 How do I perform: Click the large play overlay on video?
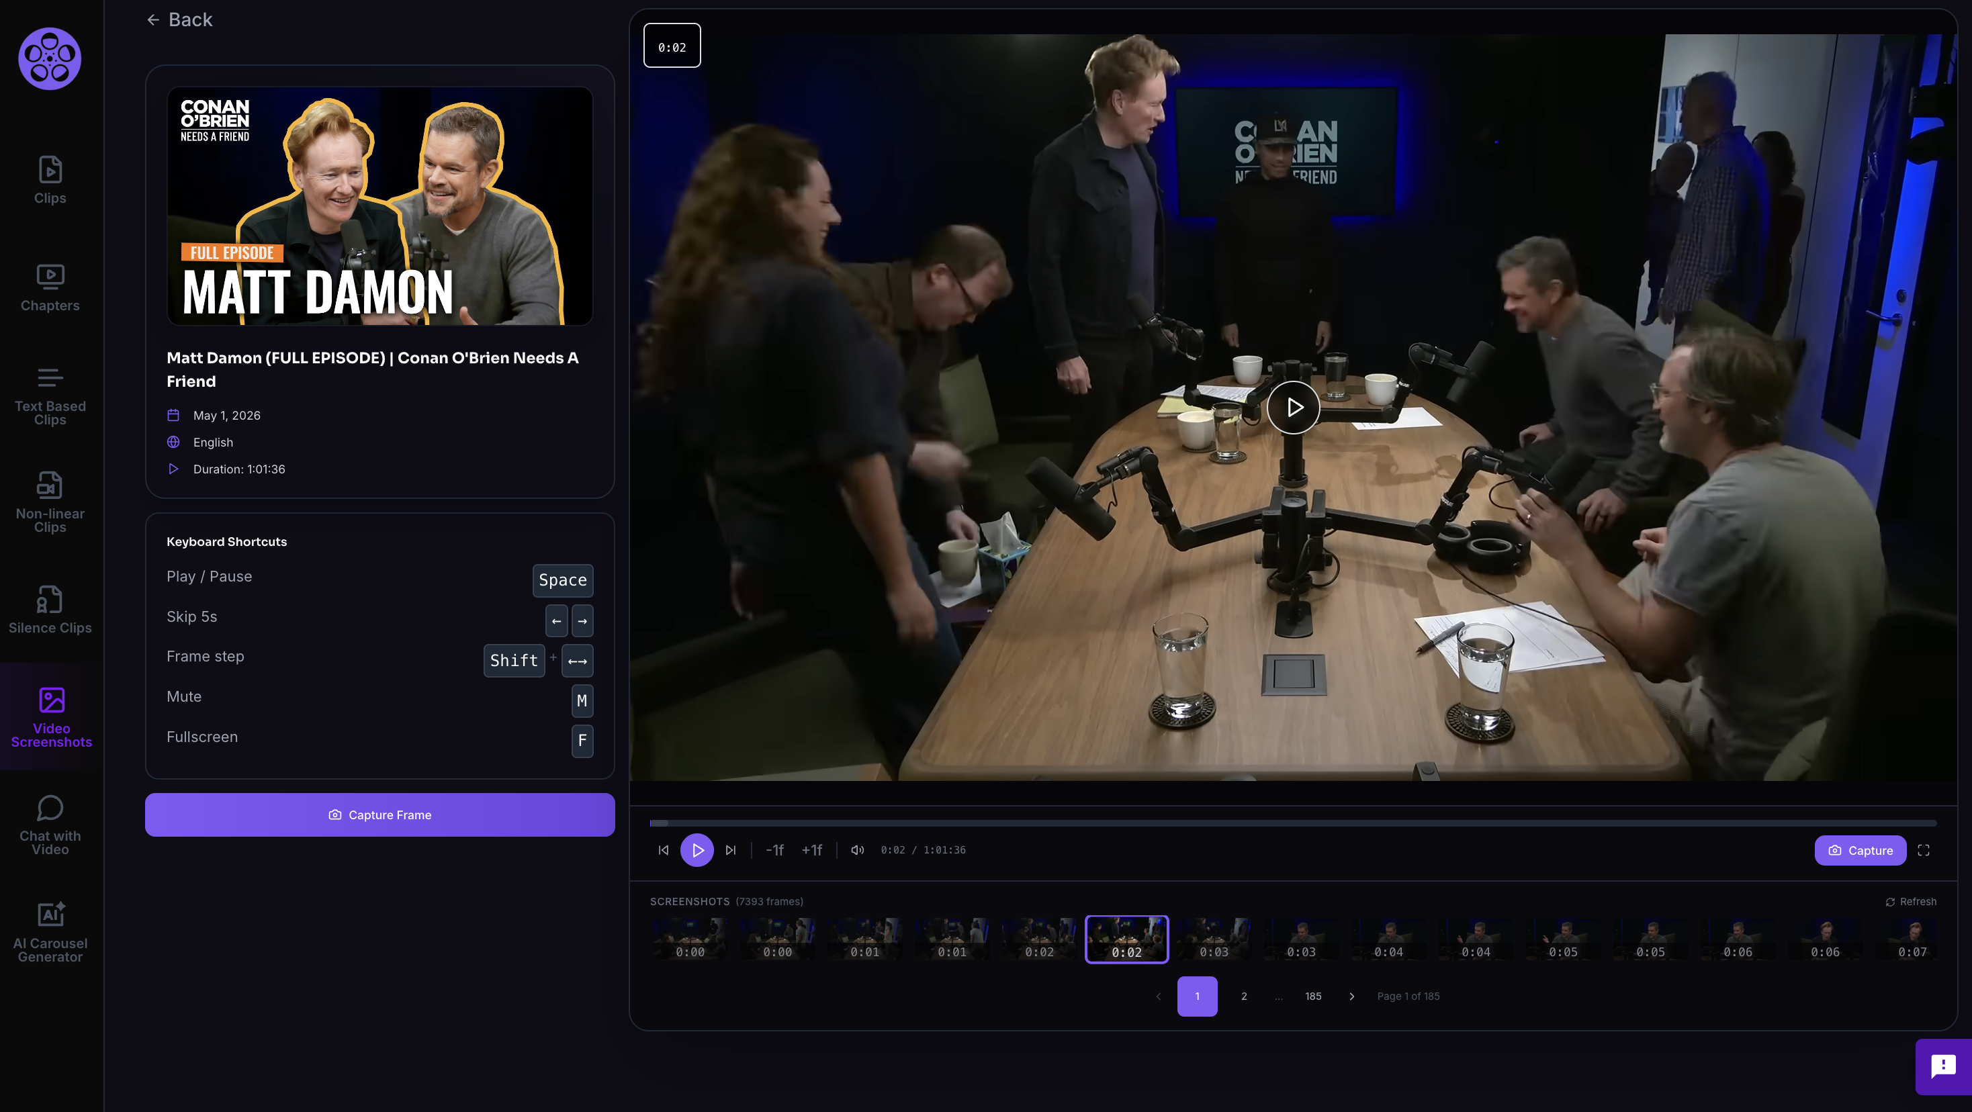pos(1293,407)
